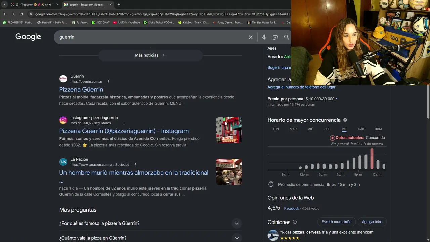Click guerrin.com.ar URL under Güerrin

(86, 82)
